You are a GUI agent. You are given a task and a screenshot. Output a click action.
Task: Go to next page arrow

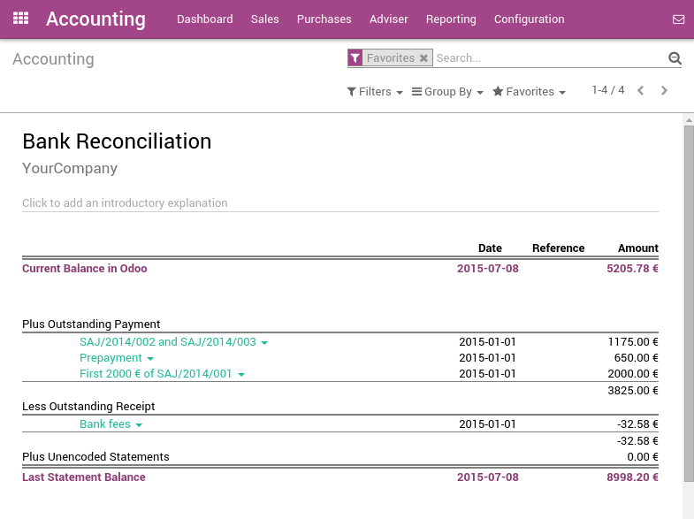665,90
